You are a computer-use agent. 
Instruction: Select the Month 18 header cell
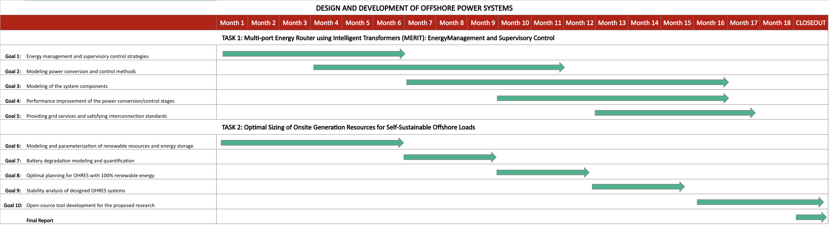[x=777, y=23]
